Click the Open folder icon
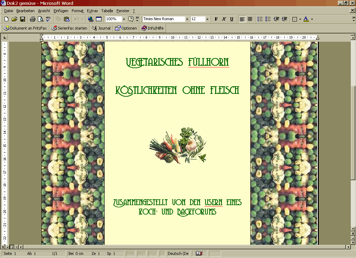The width and height of the screenshot is (356, 258). (14, 19)
